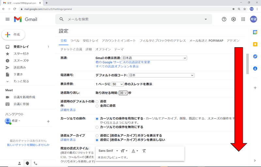Click the Gmail logo
Image resolution: width=261 pixels, height=167 pixels.
point(25,19)
